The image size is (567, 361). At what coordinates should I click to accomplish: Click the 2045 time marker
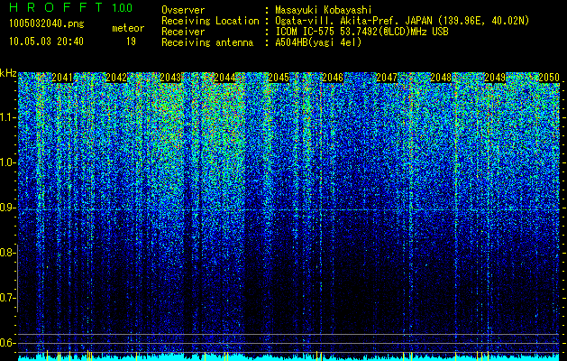[279, 78]
